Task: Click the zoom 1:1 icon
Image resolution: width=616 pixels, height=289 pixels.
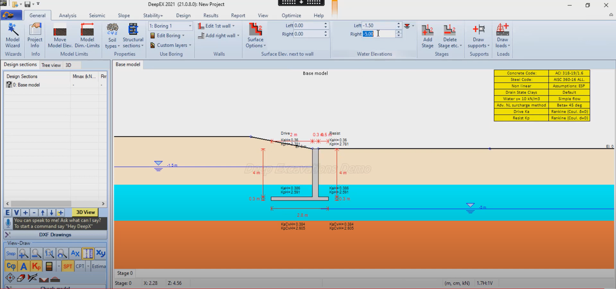Action: coord(49,254)
